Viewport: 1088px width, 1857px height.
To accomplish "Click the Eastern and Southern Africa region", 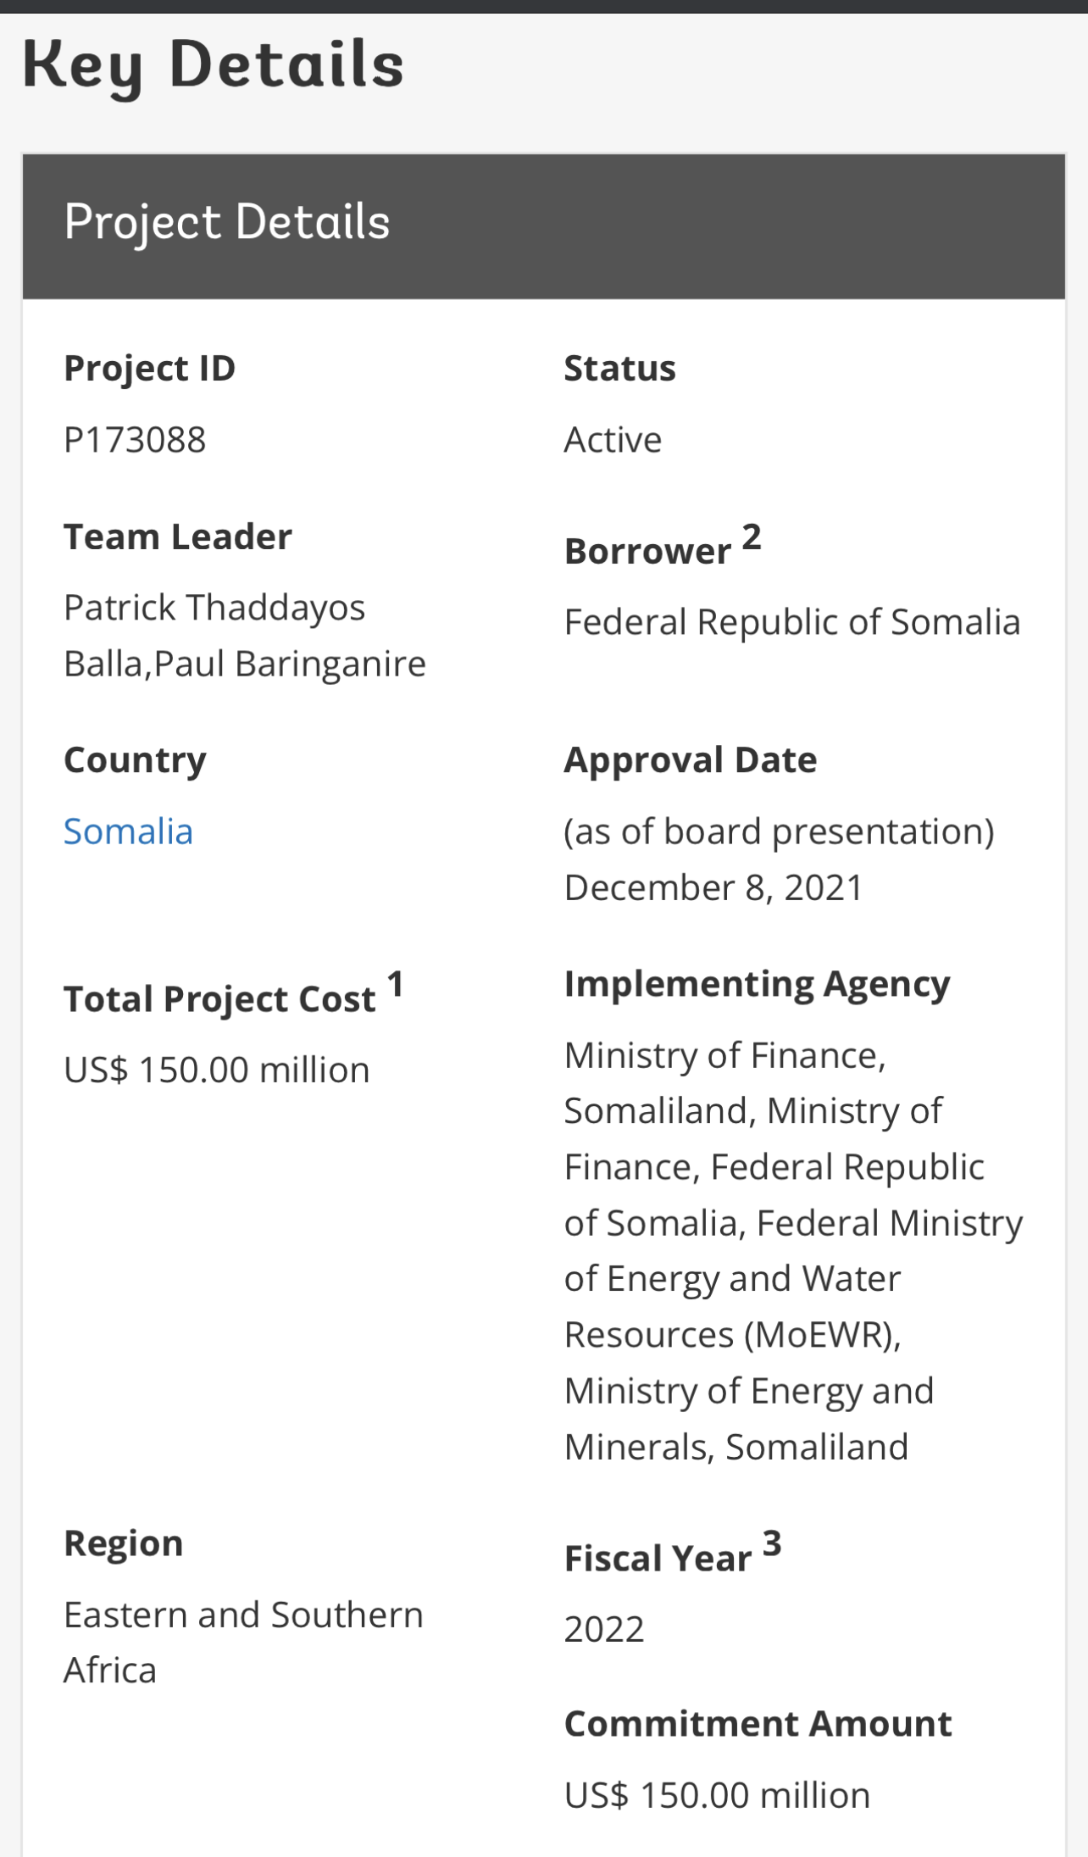I will tap(243, 1643).
